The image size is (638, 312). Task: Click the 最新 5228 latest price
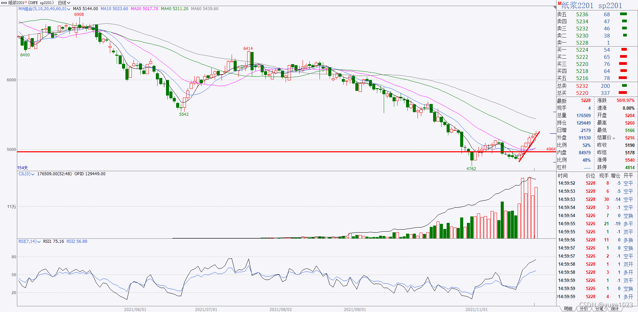[586, 101]
